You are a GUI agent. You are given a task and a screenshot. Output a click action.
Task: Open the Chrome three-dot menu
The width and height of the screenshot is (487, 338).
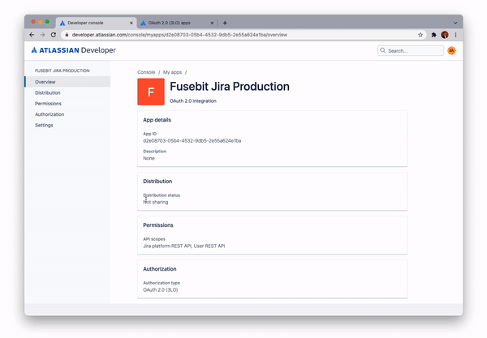(x=455, y=35)
